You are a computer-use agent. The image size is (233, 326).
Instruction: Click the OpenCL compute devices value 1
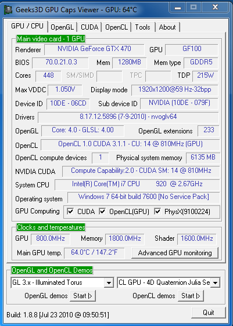pyautogui.click(x=101, y=158)
